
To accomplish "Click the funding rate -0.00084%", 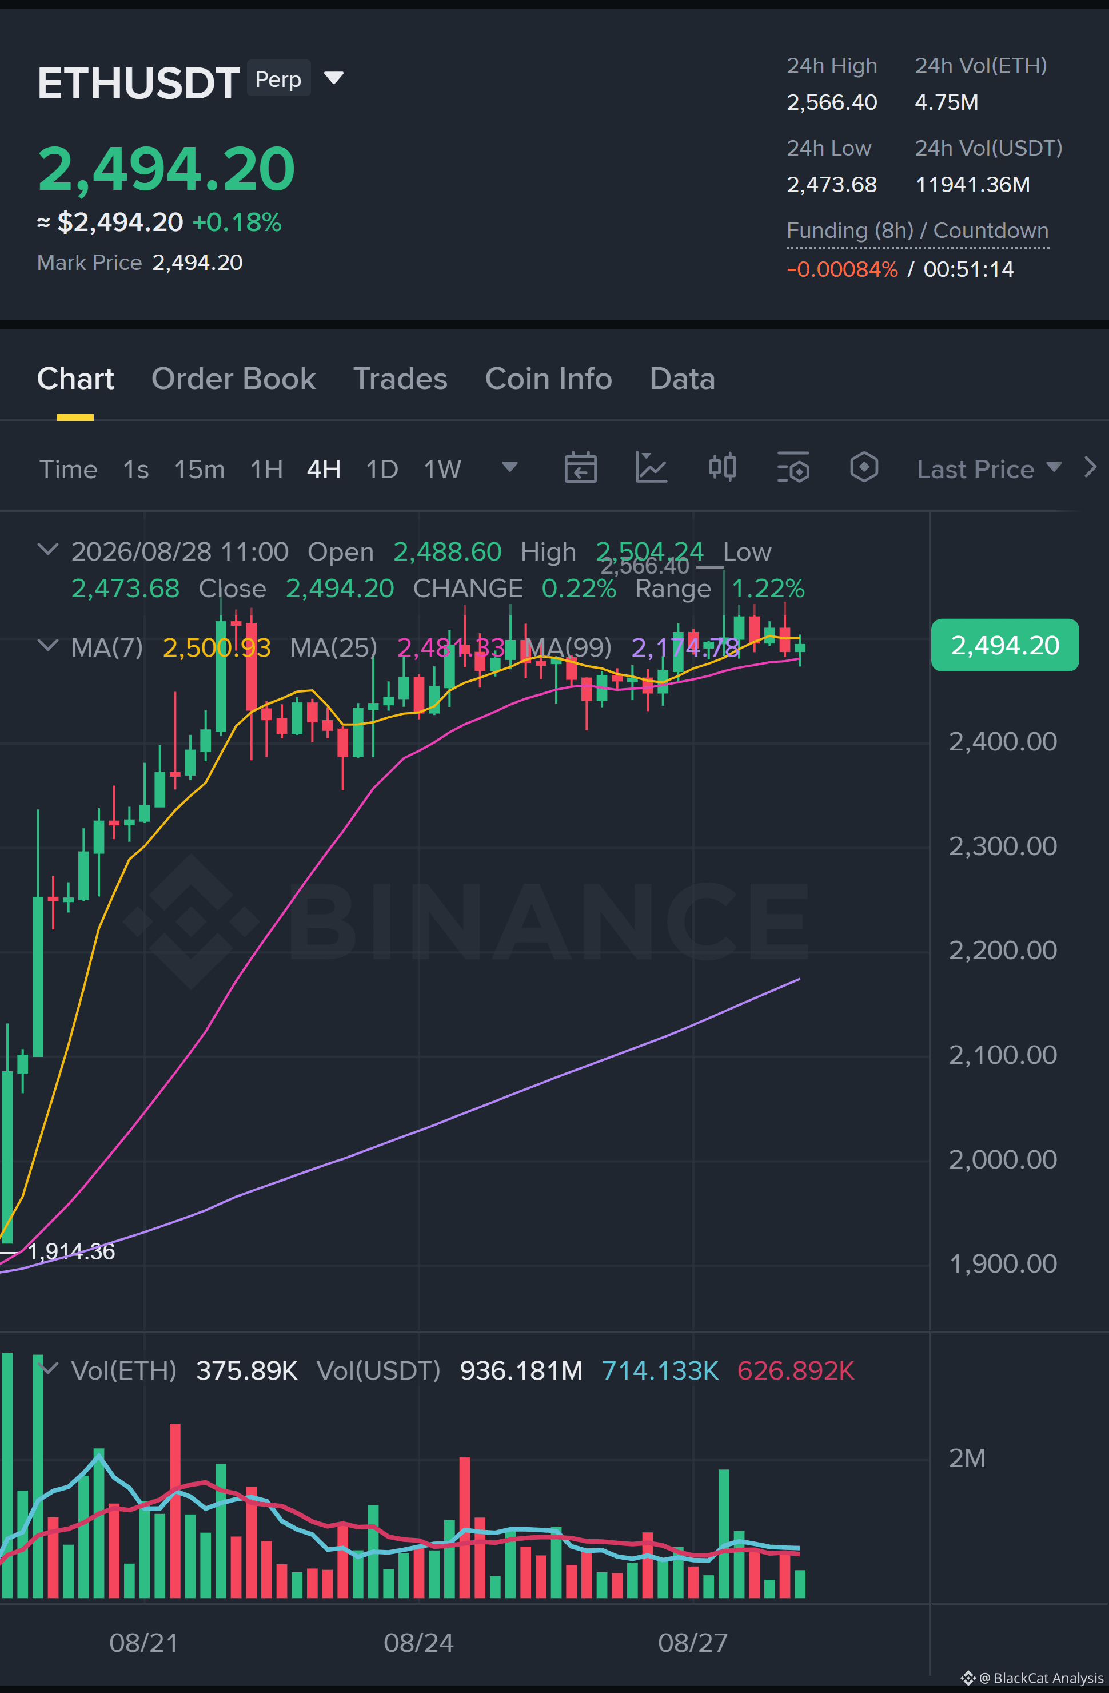I will point(841,269).
